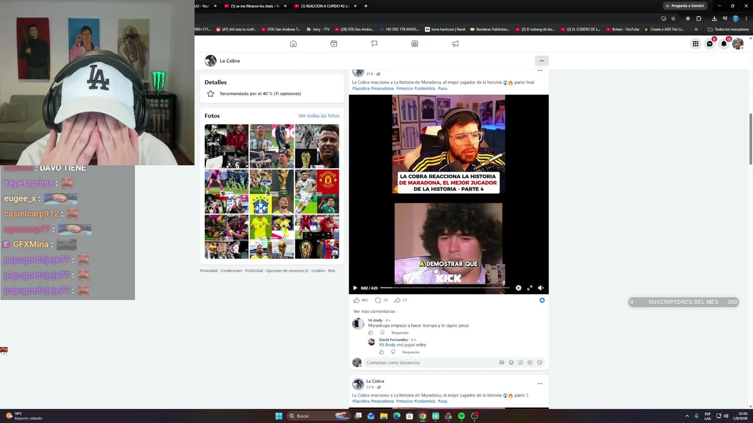Dislike Yii Andy's comment
753x423 pixels.
382,333
